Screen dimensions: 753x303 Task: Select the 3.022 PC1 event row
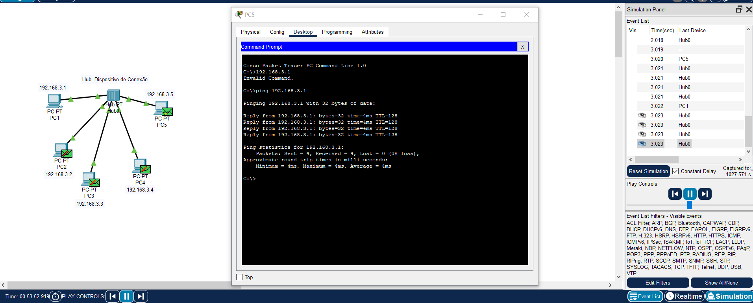pos(691,106)
